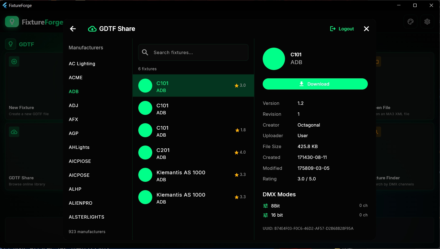Open the GDTF Share background card
The image size is (440, 249).
35,156
